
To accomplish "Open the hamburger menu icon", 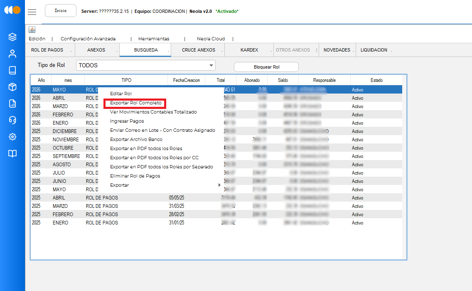I will tap(32, 12).
